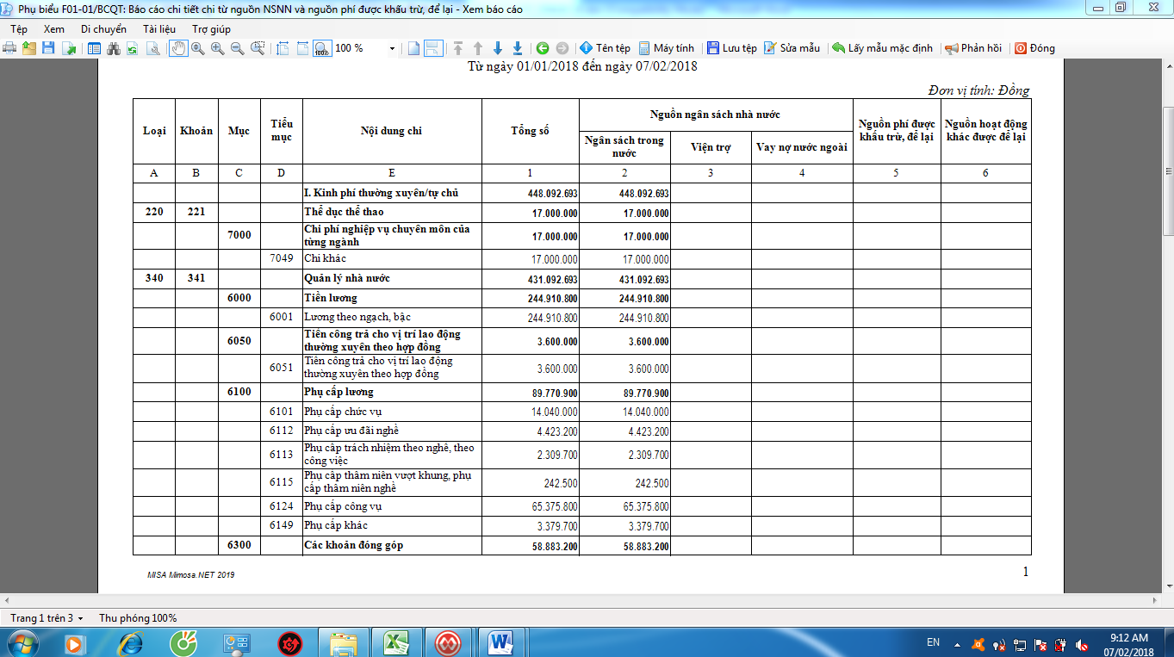Open the zoom percentage dropdown arrow

coord(392,49)
